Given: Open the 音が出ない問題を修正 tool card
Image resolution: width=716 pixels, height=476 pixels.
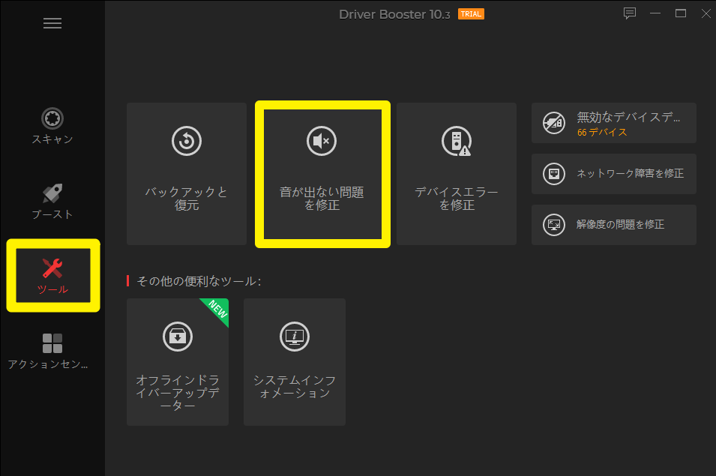Looking at the screenshot, I should point(322,174).
